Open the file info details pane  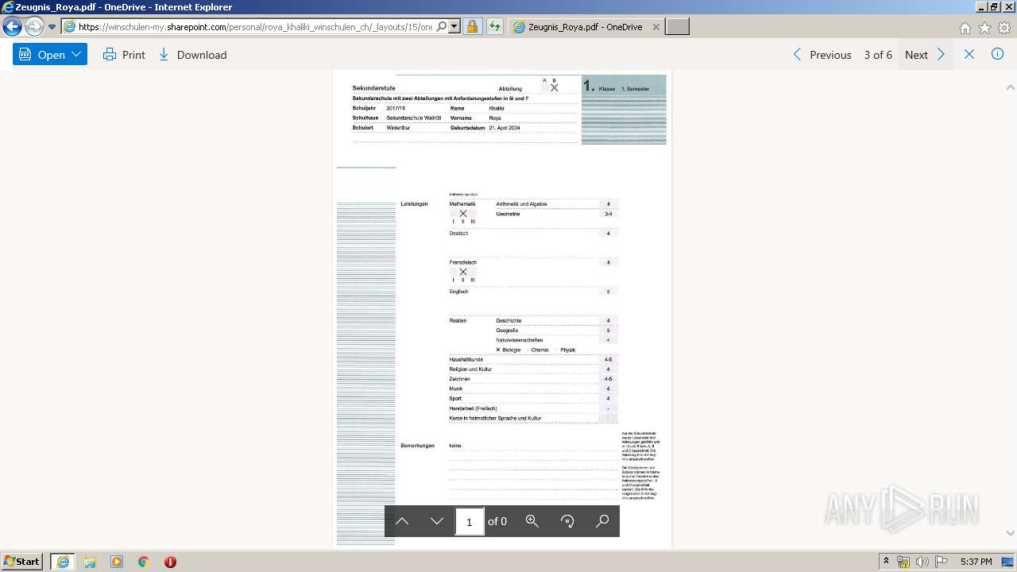click(998, 55)
